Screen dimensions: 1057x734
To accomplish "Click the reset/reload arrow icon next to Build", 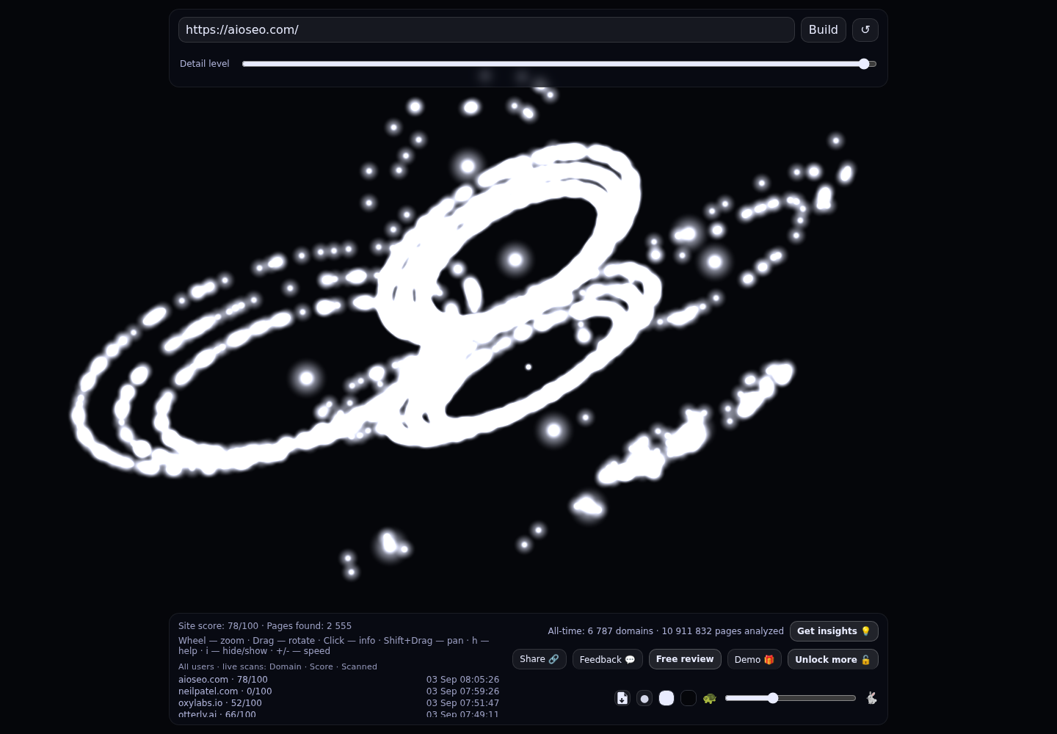I will pos(865,29).
